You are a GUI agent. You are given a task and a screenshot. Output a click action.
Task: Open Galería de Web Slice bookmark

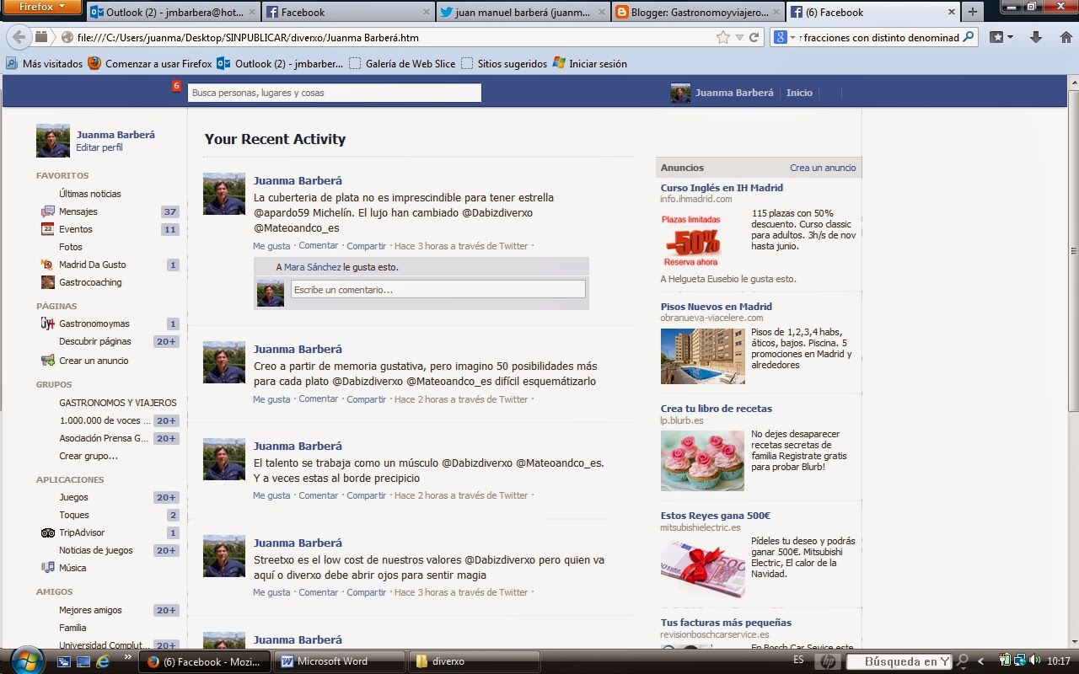pyautogui.click(x=402, y=63)
